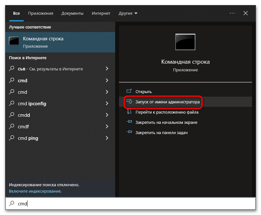This screenshot has height=215, width=261.
Task: Expand the Другие filter dropdown
Action: pos(128,13)
